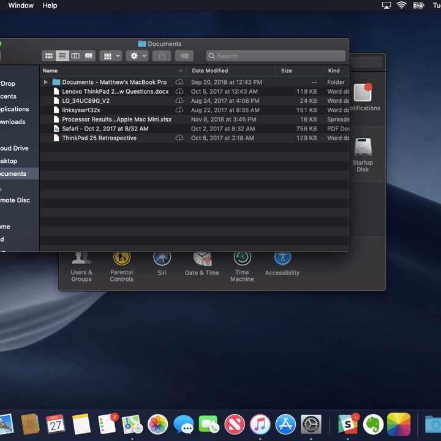Screen dimensions: 441x441
Task: Open the Help menu
Action: 50,6
